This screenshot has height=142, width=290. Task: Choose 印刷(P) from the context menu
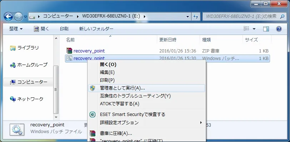click(147, 80)
